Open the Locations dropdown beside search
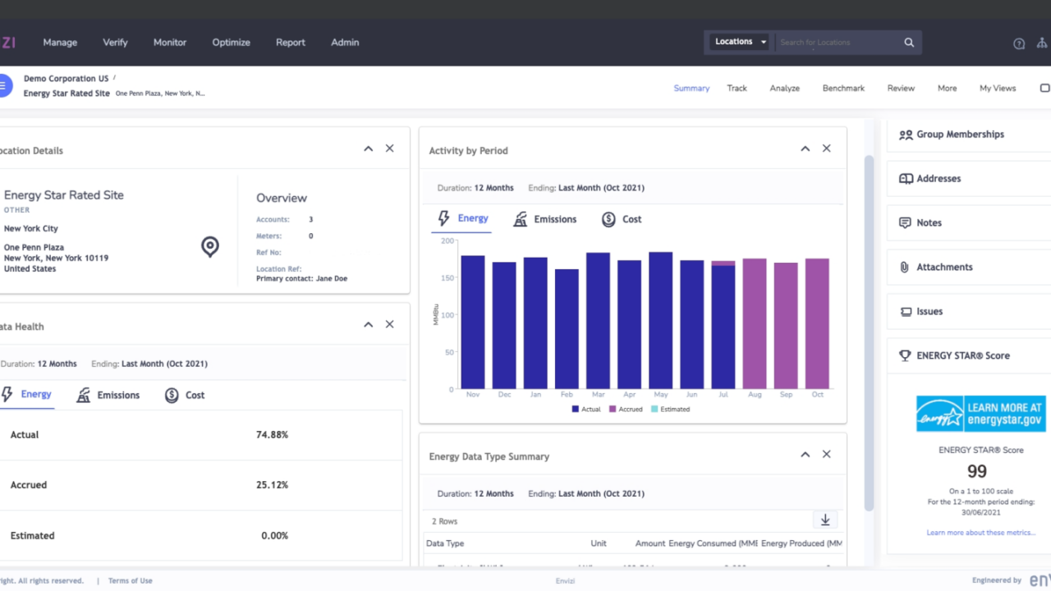The width and height of the screenshot is (1051, 591). [x=740, y=42]
